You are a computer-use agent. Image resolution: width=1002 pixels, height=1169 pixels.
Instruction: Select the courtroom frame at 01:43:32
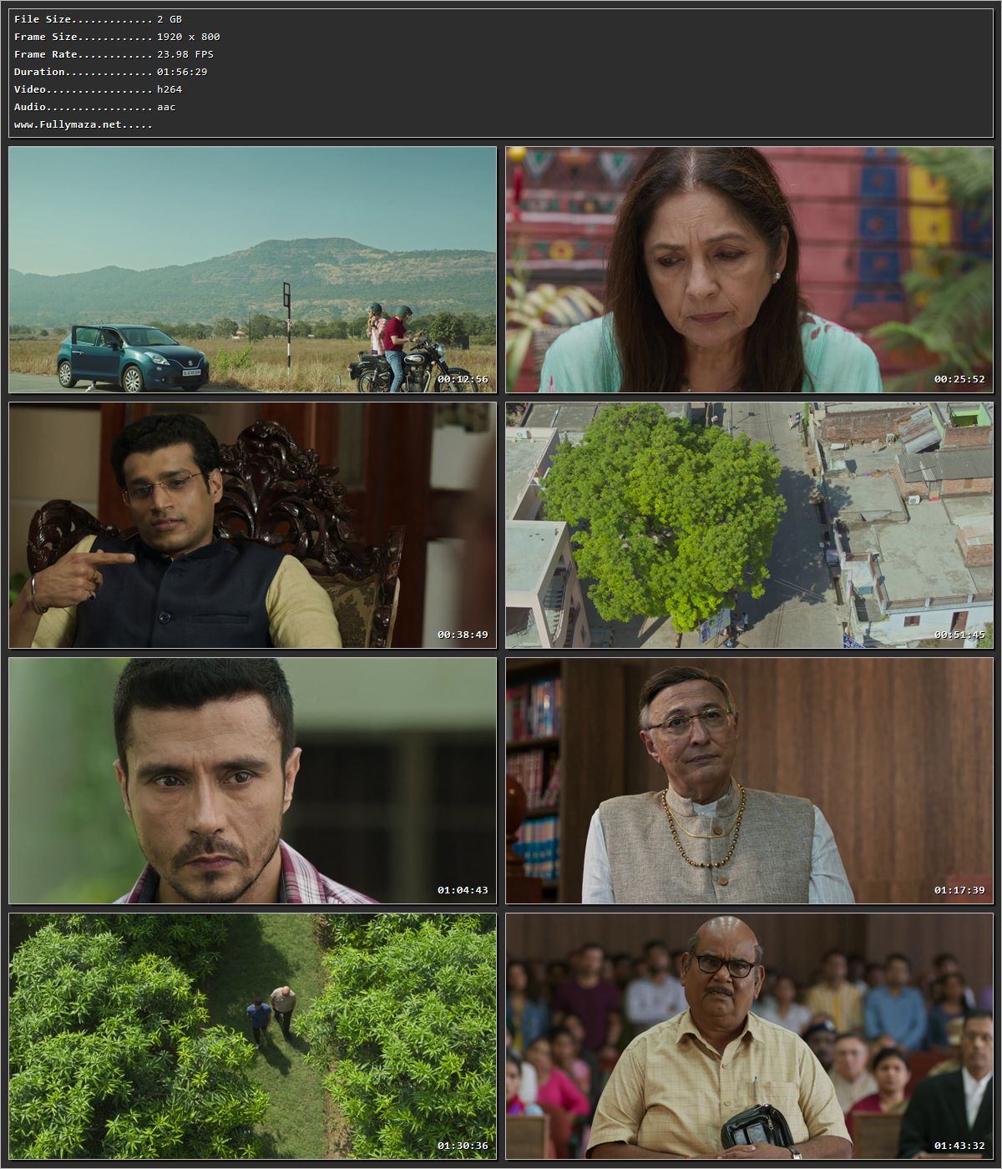[749, 1036]
